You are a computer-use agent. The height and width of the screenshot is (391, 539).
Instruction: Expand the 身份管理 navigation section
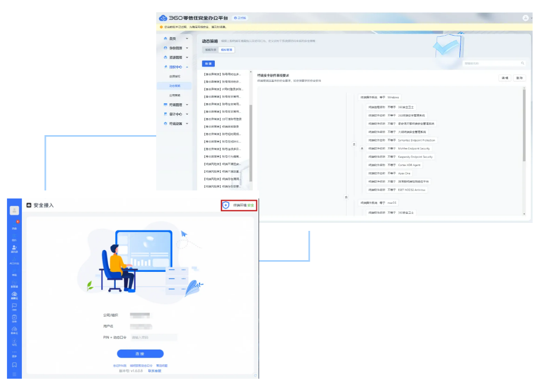click(x=176, y=48)
